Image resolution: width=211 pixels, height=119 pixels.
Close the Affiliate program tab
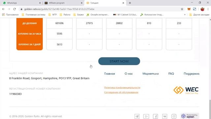tap(81, 3)
